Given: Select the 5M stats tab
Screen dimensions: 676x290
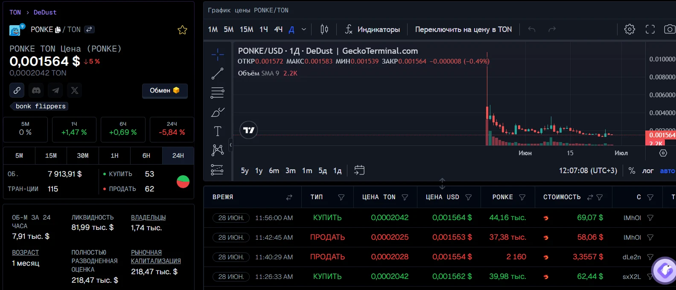Looking at the screenshot, I should [x=19, y=156].
